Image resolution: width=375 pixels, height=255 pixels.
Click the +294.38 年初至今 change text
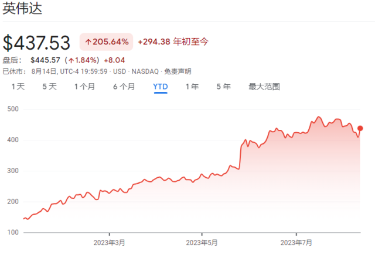click(173, 42)
